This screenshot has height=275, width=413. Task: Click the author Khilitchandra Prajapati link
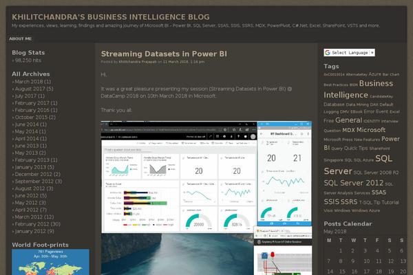pyautogui.click(x=138, y=62)
